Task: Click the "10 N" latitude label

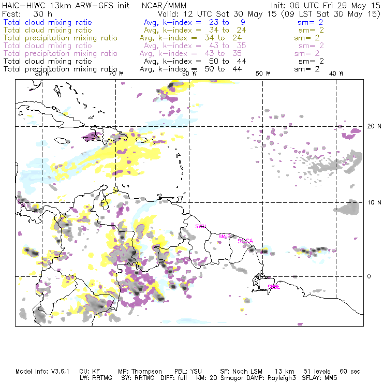Action: pyautogui.click(x=374, y=202)
